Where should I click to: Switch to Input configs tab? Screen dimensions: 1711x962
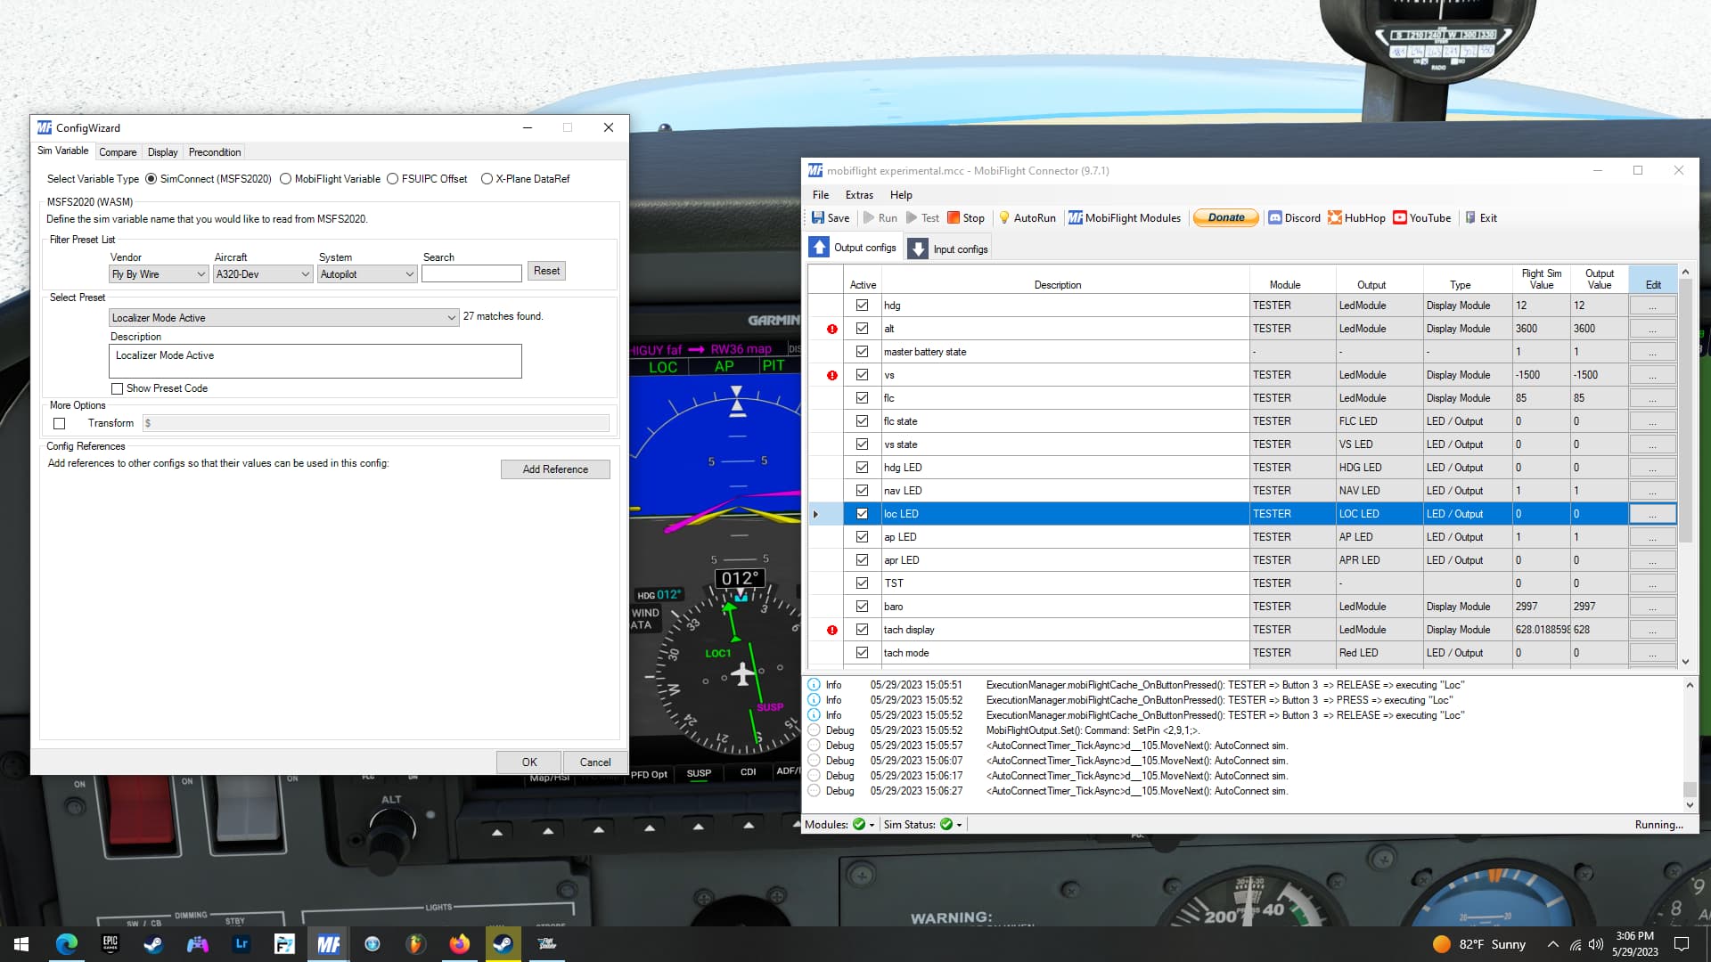948,249
